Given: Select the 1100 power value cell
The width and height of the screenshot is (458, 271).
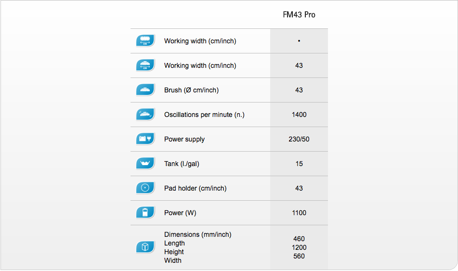Looking at the screenshot, I should (x=299, y=213).
